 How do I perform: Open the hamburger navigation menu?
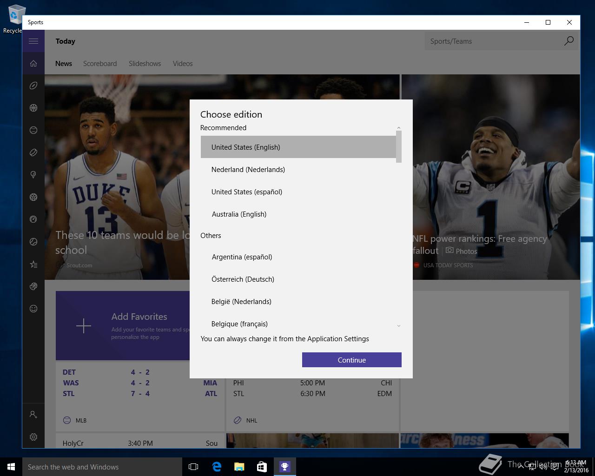point(33,41)
